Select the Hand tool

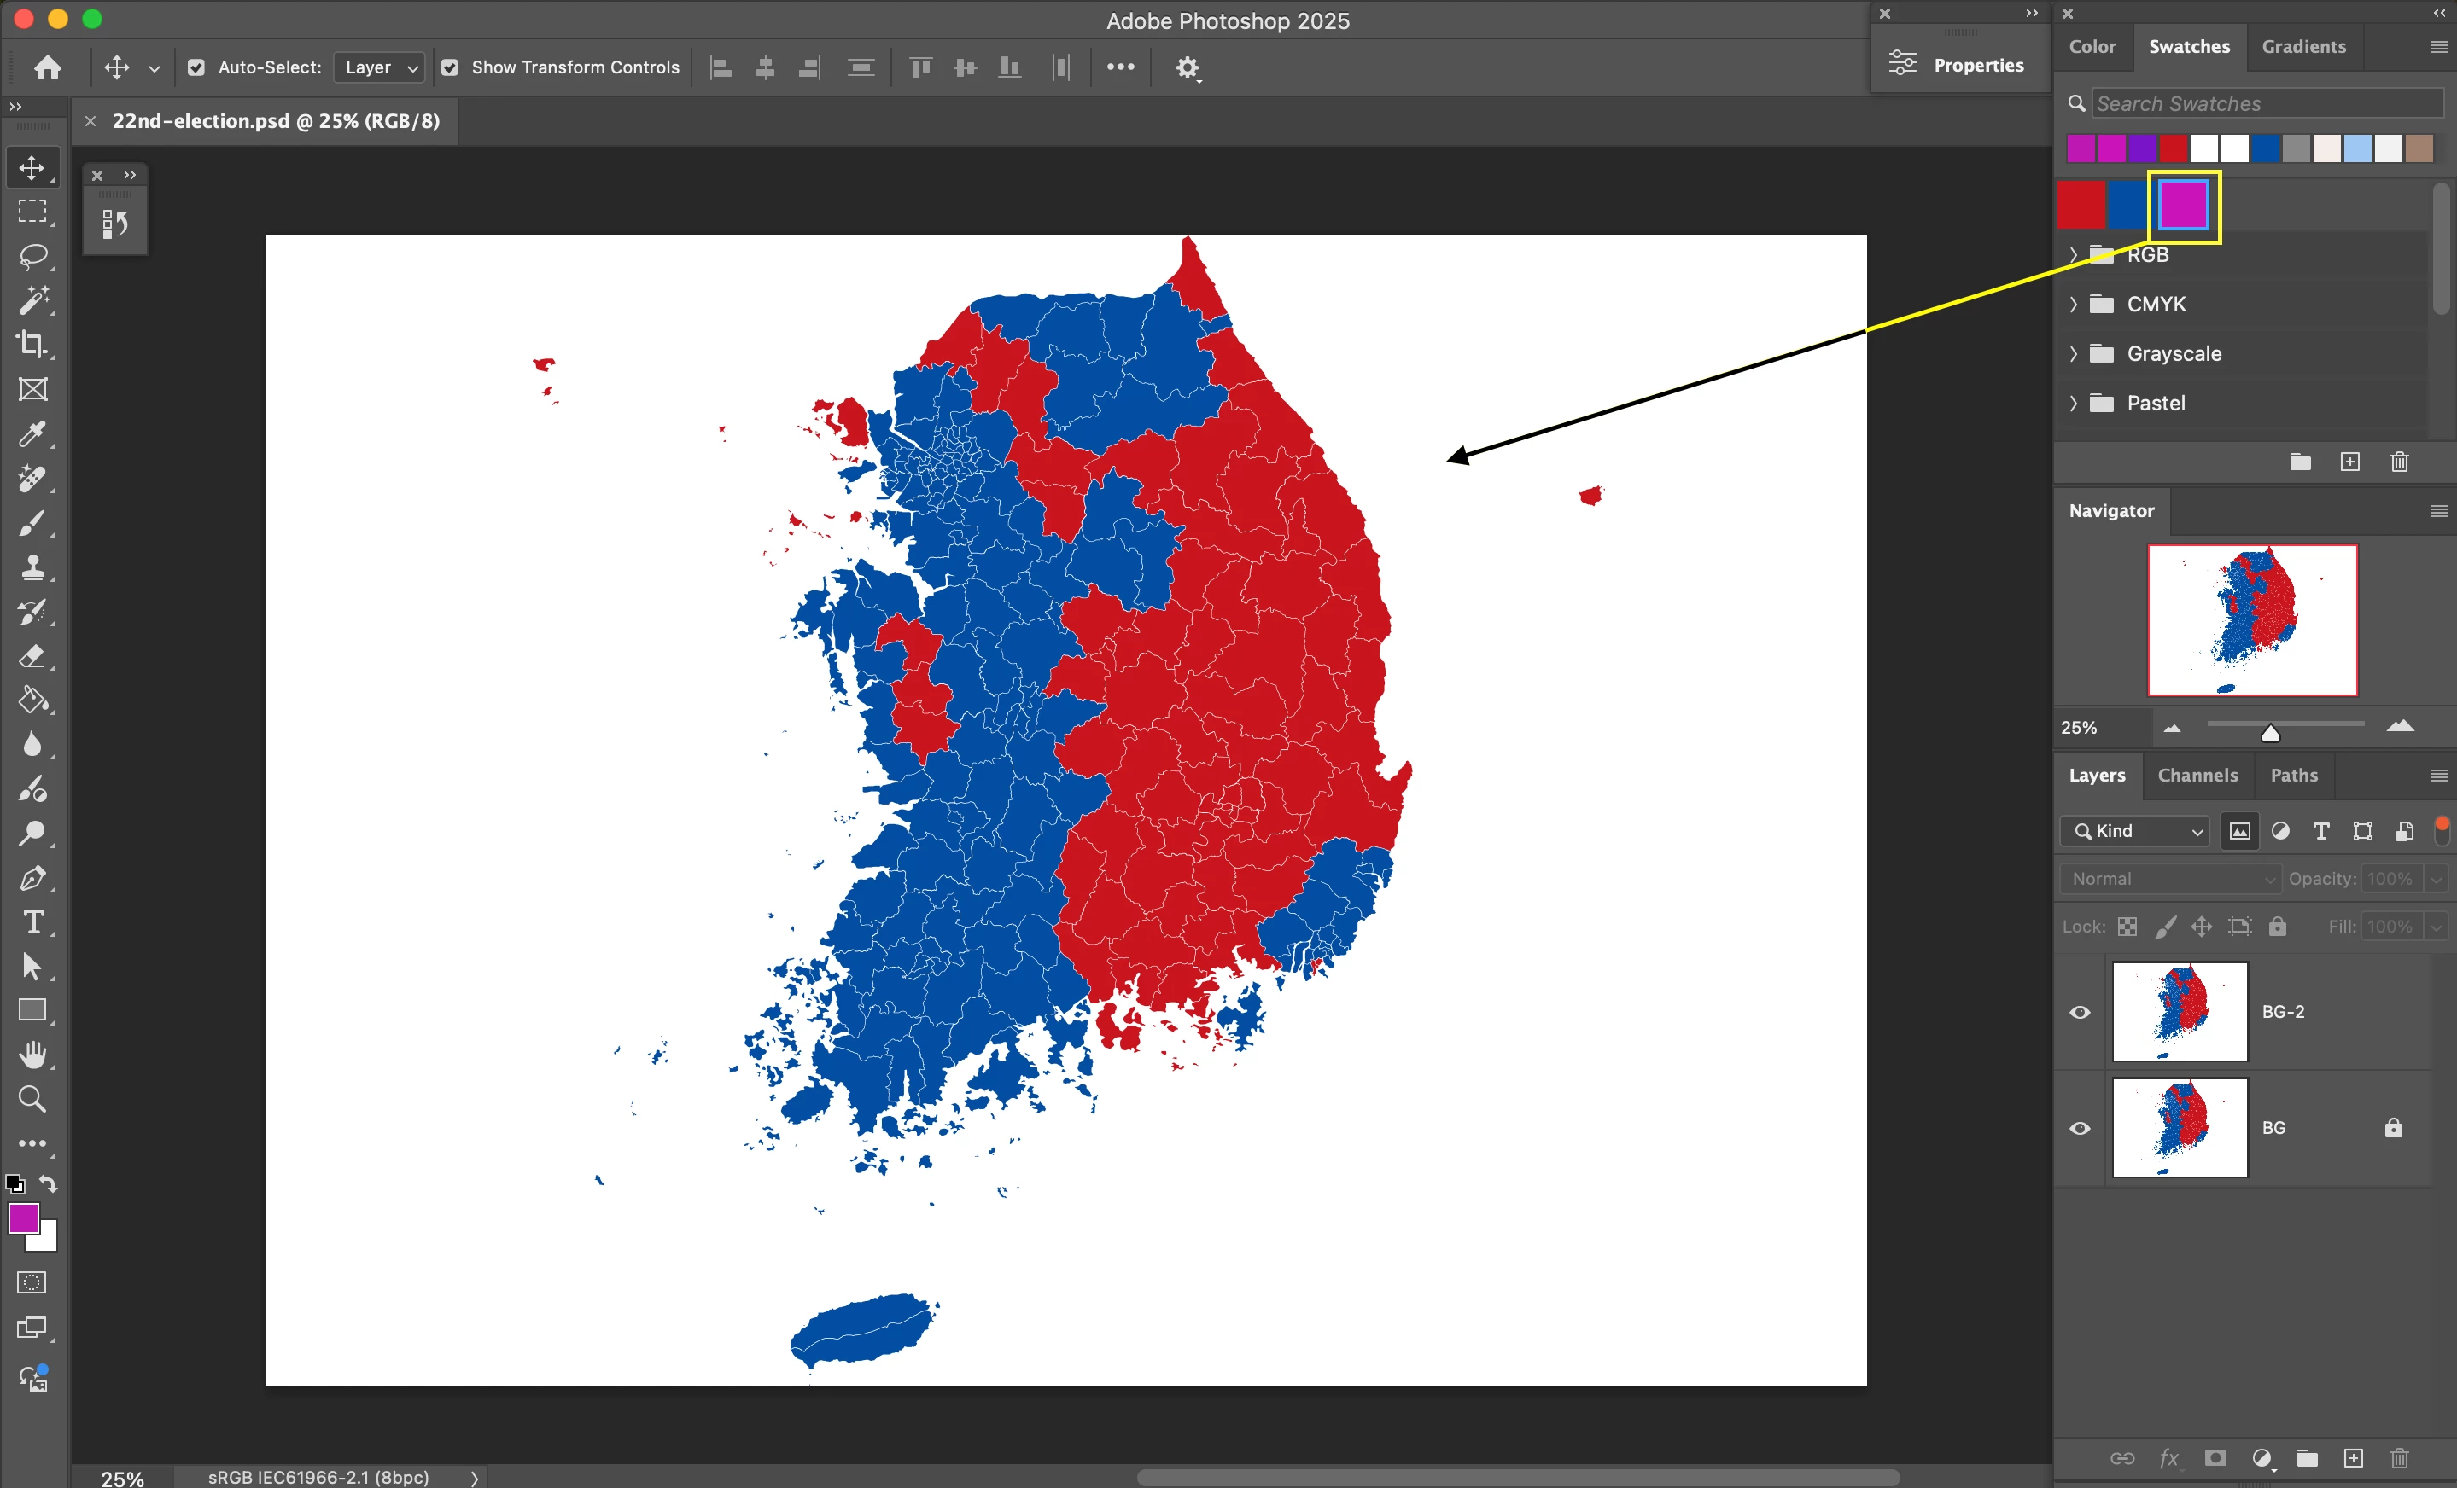(33, 1055)
